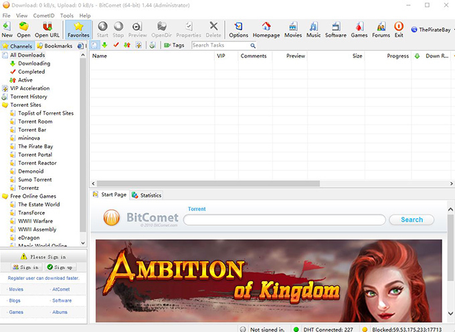The width and height of the screenshot is (455, 332).
Task: Click the Sign in button
Action: (26, 267)
